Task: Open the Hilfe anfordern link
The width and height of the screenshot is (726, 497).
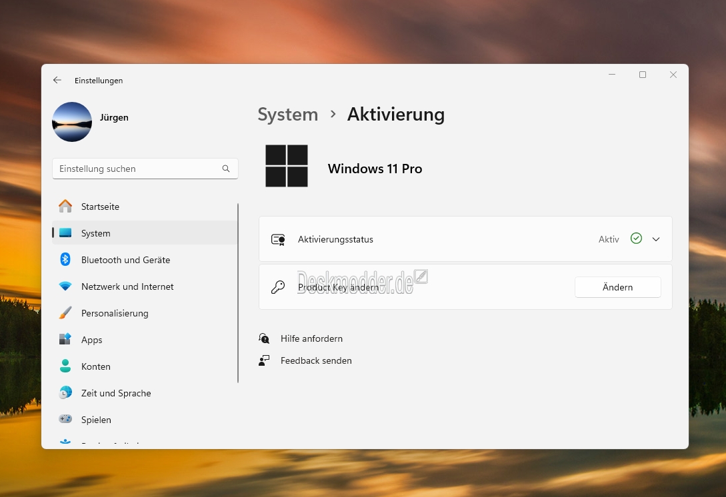Action: pos(311,338)
